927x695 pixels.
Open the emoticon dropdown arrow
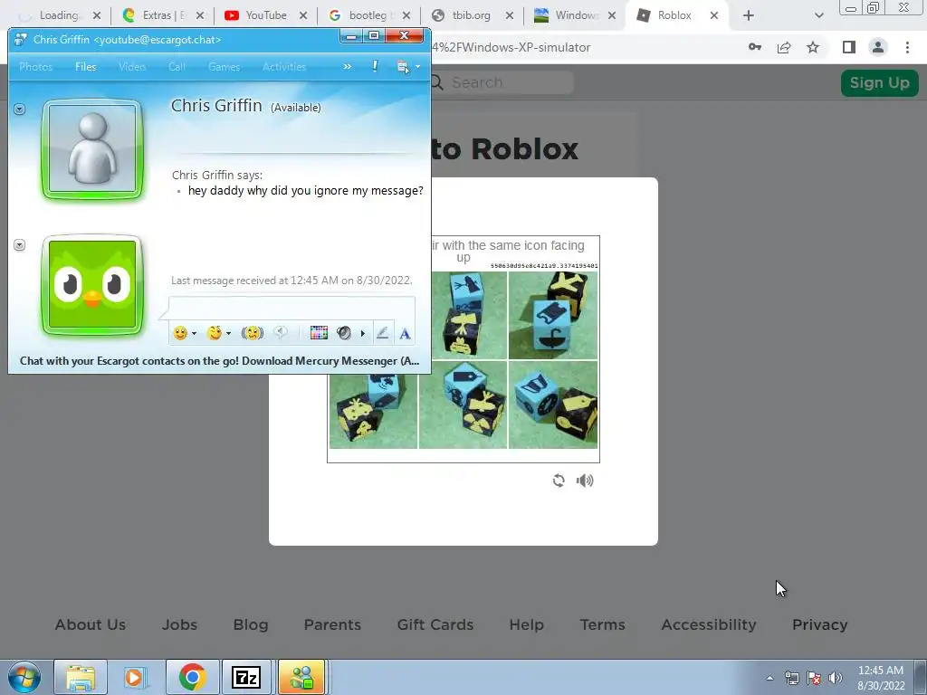tap(194, 334)
